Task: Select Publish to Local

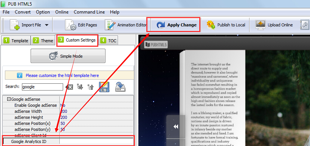Action: click(226, 25)
